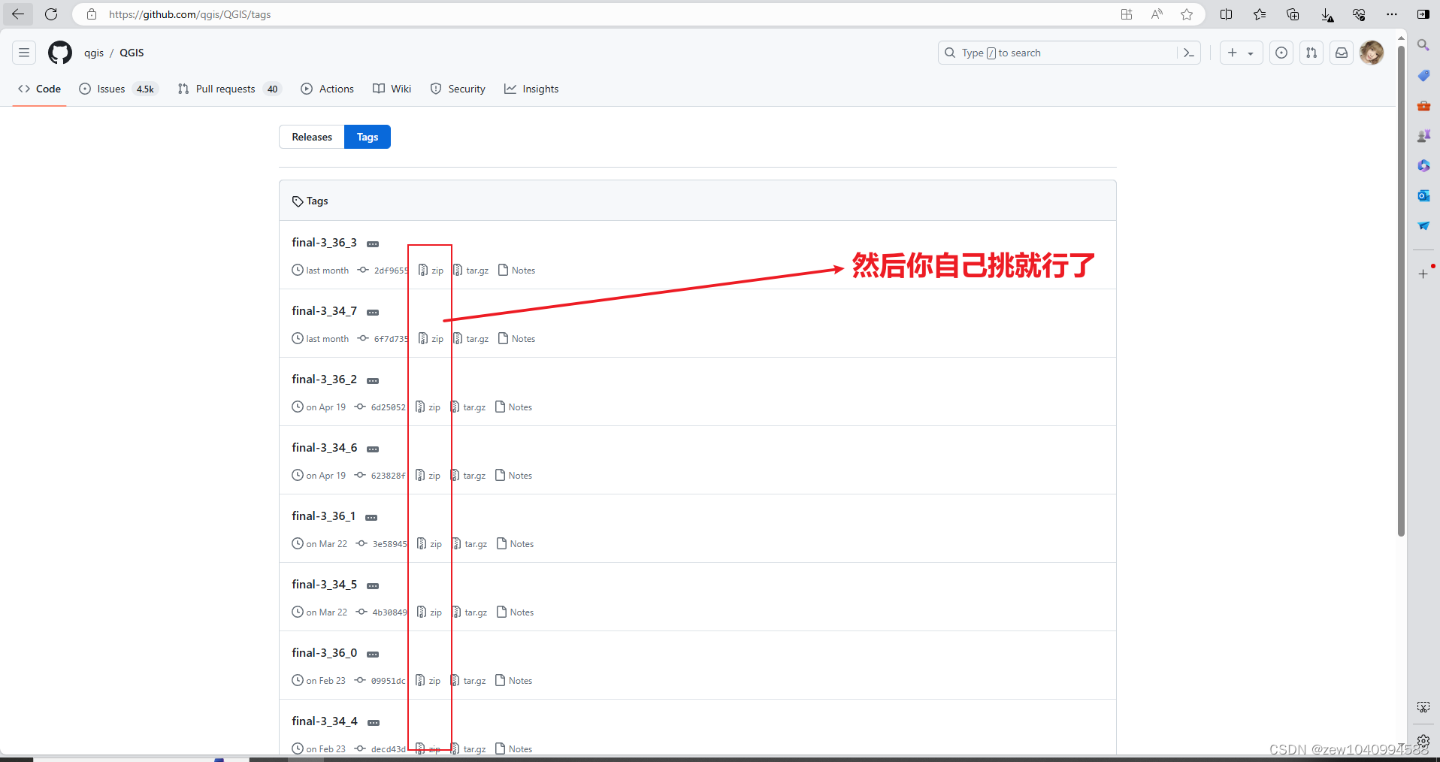This screenshot has height=762, width=1440.
Task: Toggle read aloud icon in address bar
Action: [1157, 14]
